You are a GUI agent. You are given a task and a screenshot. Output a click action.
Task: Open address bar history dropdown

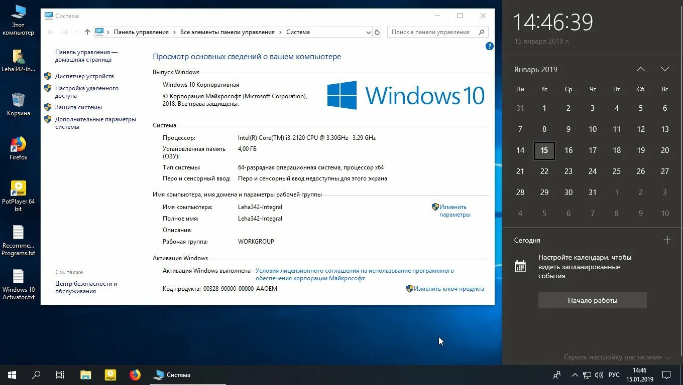(x=369, y=32)
